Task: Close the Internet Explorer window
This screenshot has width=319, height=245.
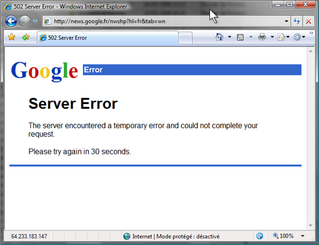Action: point(305,5)
